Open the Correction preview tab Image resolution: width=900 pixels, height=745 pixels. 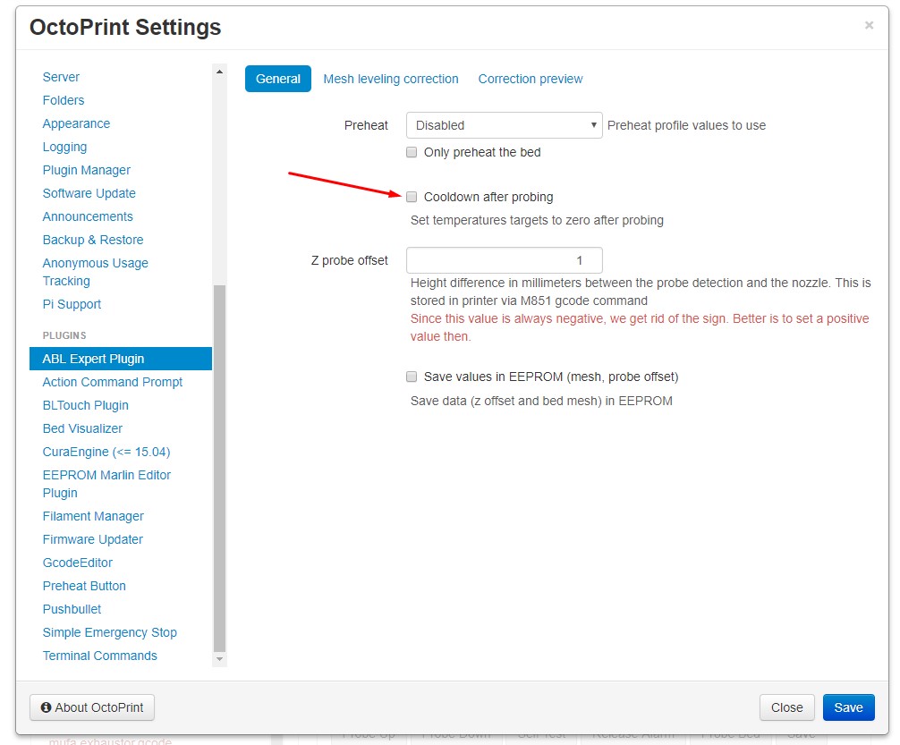[531, 79]
